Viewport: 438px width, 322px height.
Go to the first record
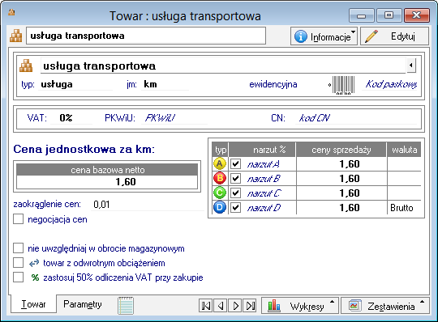[205, 306]
